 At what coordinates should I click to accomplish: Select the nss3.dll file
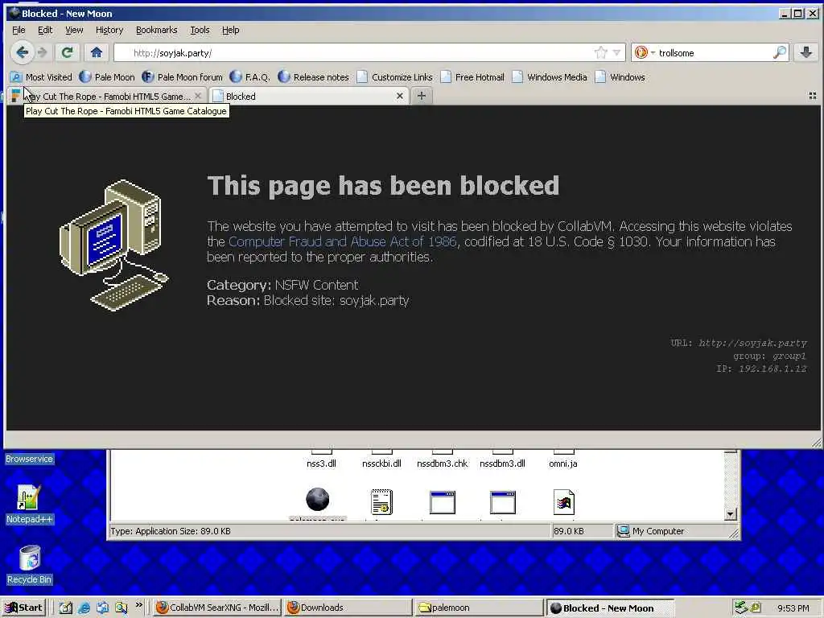(321, 463)
